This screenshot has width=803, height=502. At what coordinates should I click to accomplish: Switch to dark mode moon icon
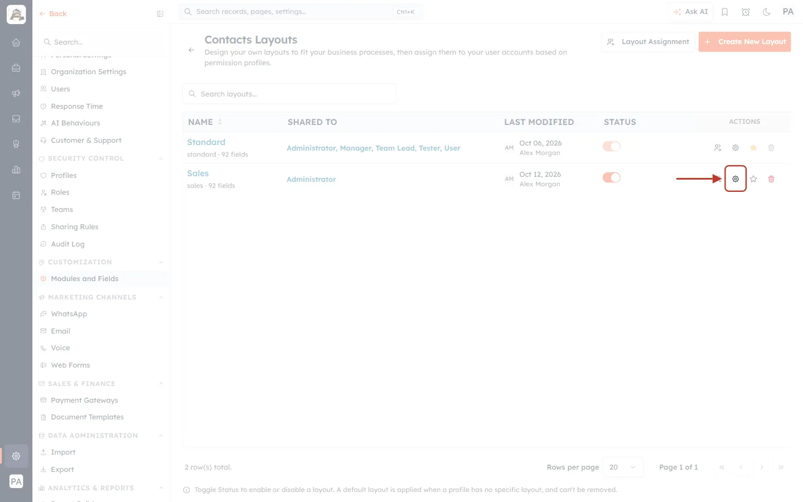(767, 12)
